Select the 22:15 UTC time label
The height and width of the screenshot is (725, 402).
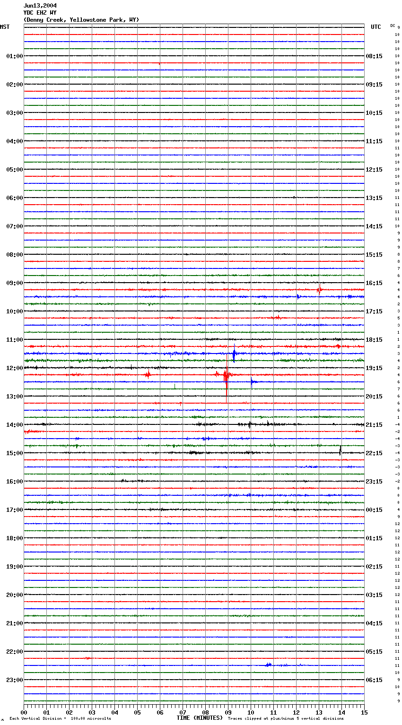click(374, 453)
